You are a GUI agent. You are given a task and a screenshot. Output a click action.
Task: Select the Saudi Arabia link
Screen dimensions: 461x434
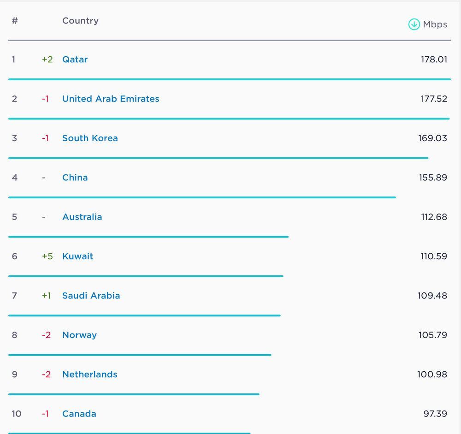coord(91,296)
